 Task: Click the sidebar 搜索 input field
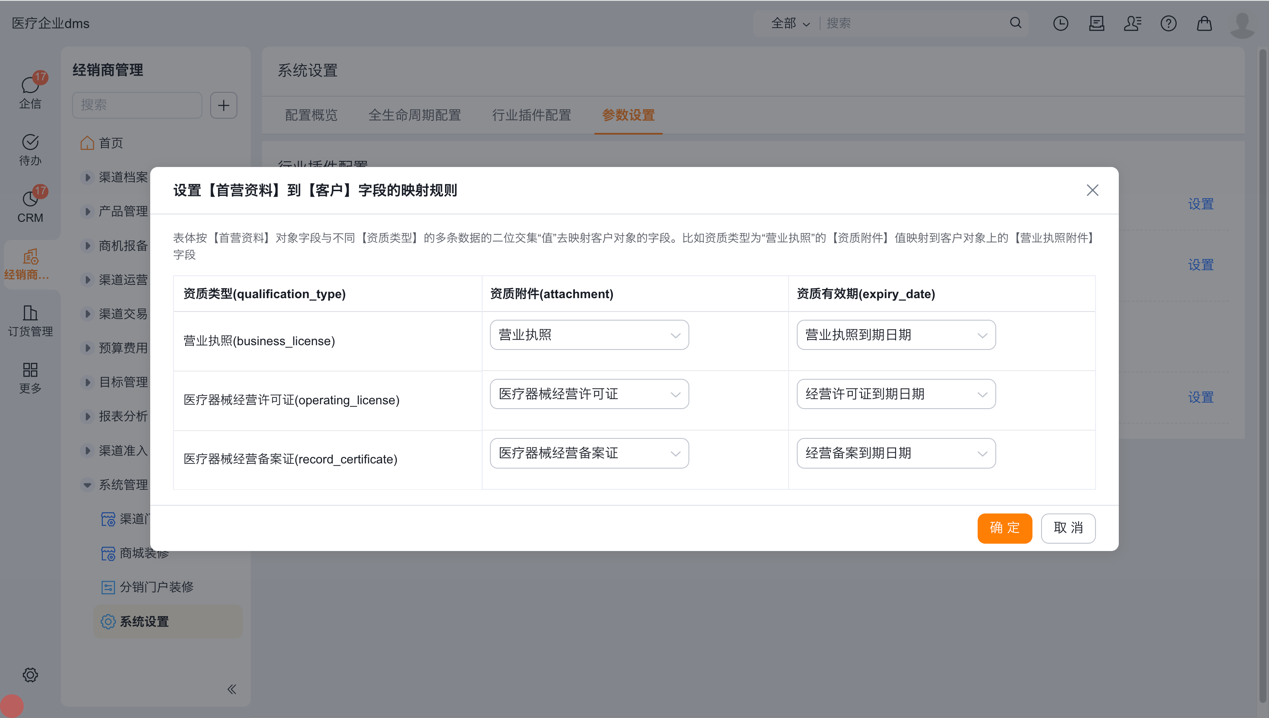[x=137, y=105]
